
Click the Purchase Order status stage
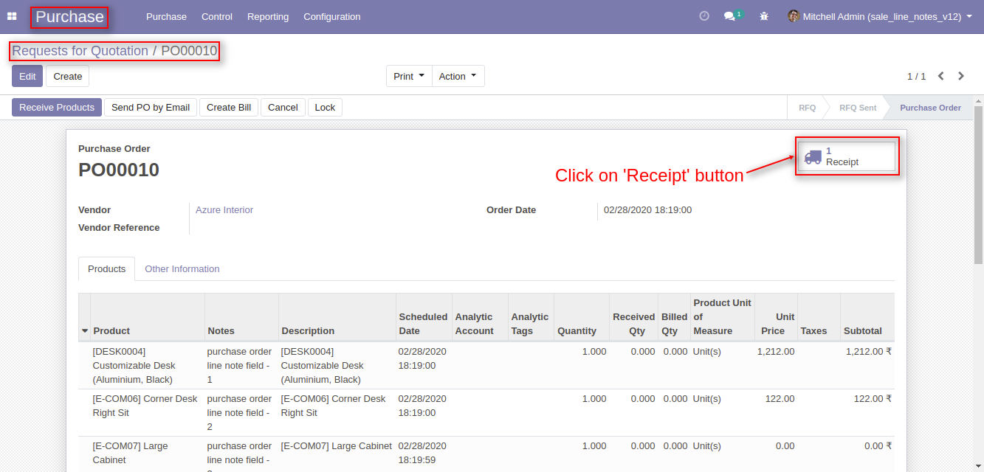click(x=930, y=108)
